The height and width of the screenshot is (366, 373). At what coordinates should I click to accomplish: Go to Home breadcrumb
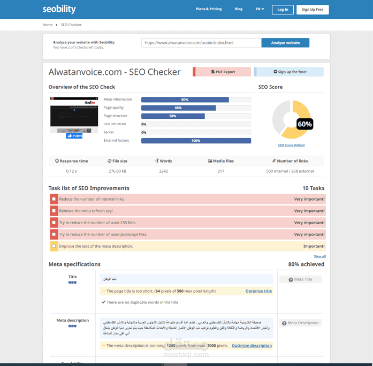[47, 25]
